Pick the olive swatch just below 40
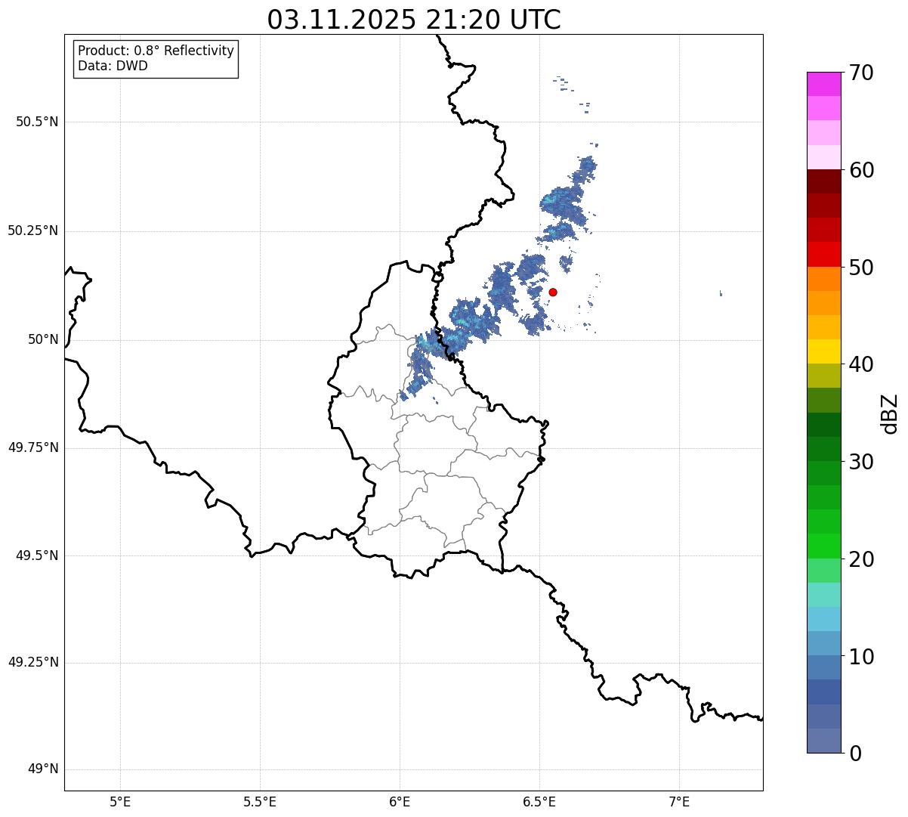The height and width of the screenshot is (817, 908). (824, 376)
